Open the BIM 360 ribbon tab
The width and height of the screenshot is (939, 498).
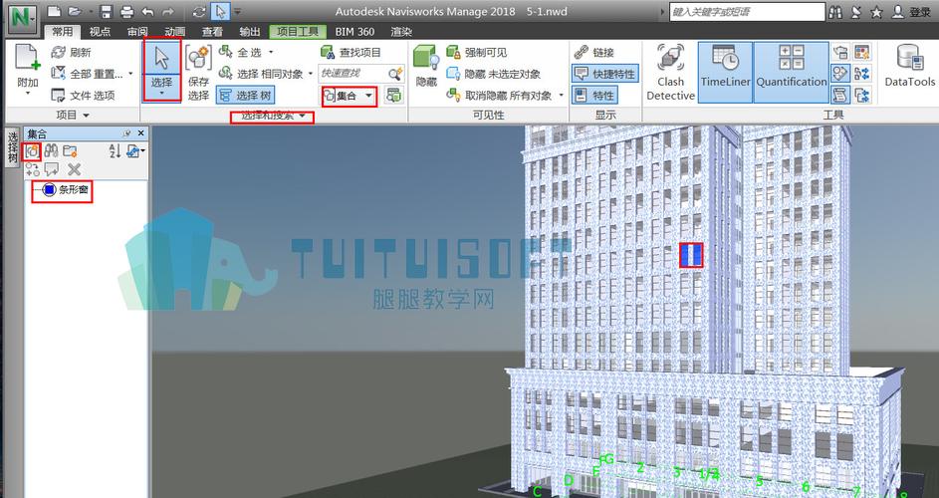click(353, 32)
